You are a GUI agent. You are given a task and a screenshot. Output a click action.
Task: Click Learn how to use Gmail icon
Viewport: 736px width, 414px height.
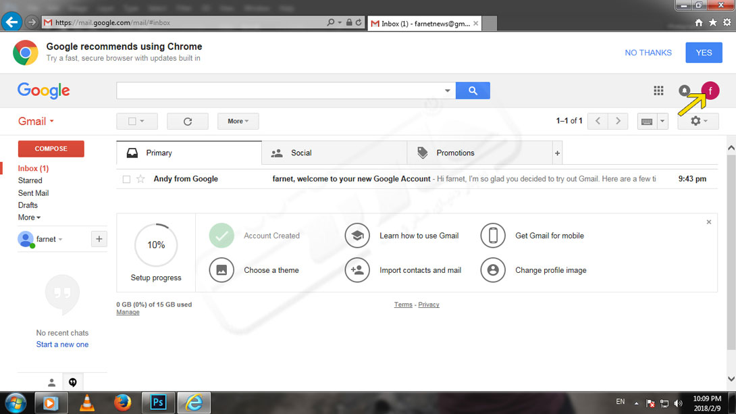pyautogui.click(x=357, y=236)
